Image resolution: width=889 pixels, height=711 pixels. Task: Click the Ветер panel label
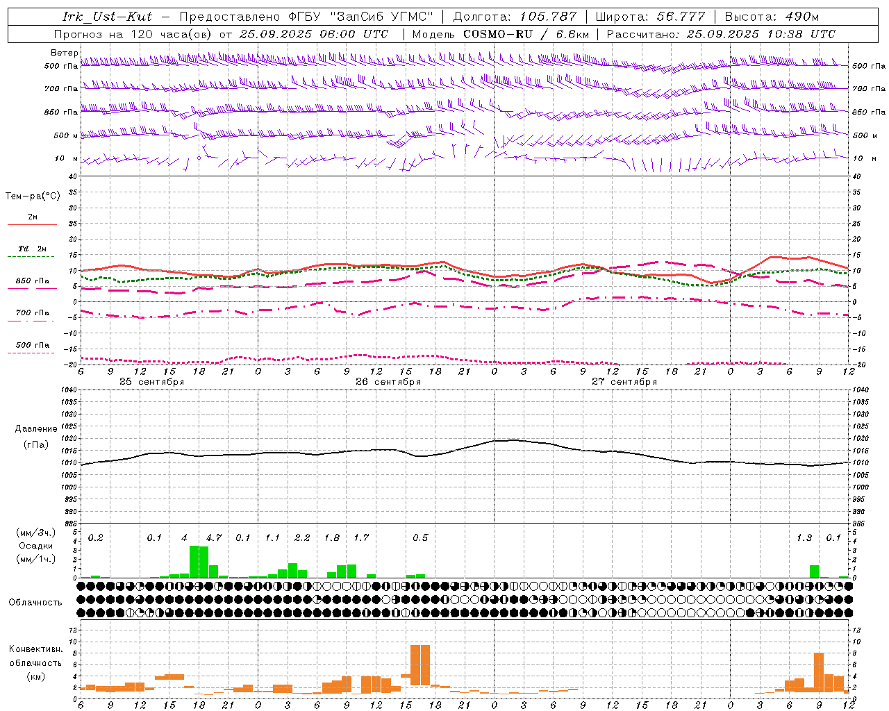(x=65, y=53)
